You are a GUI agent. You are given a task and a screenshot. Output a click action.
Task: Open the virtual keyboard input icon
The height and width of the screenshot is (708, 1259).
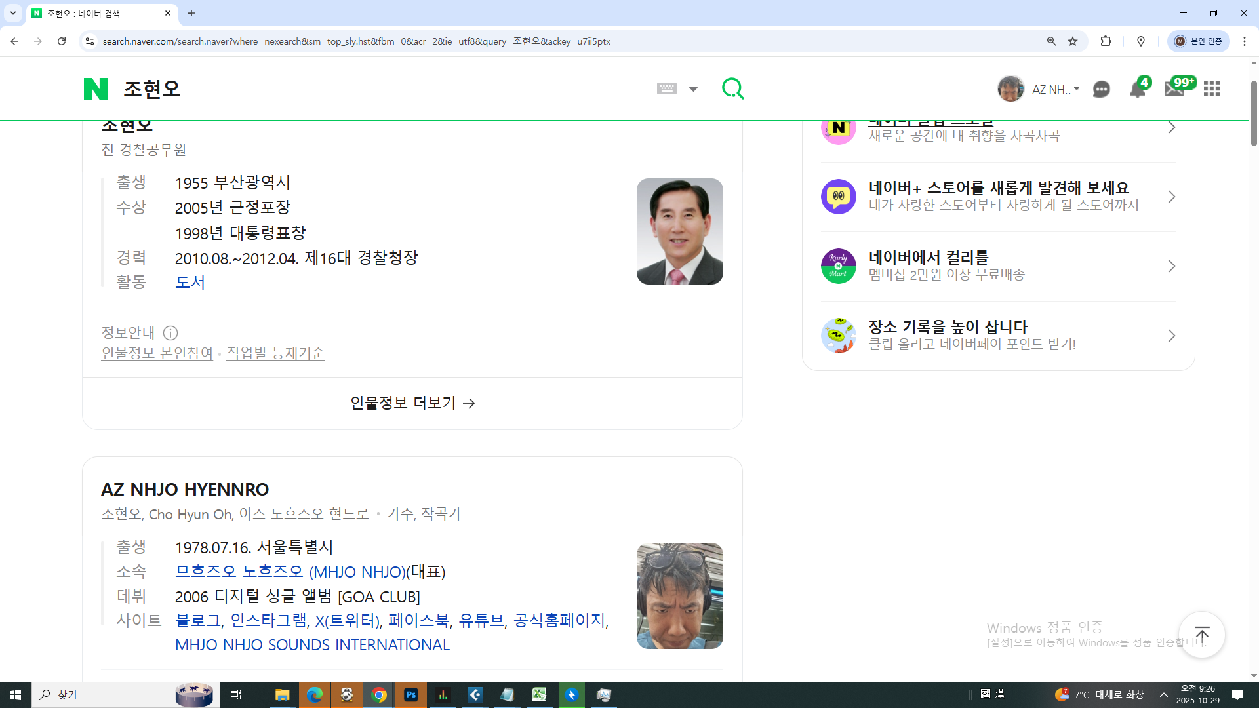tap(666, 88)
